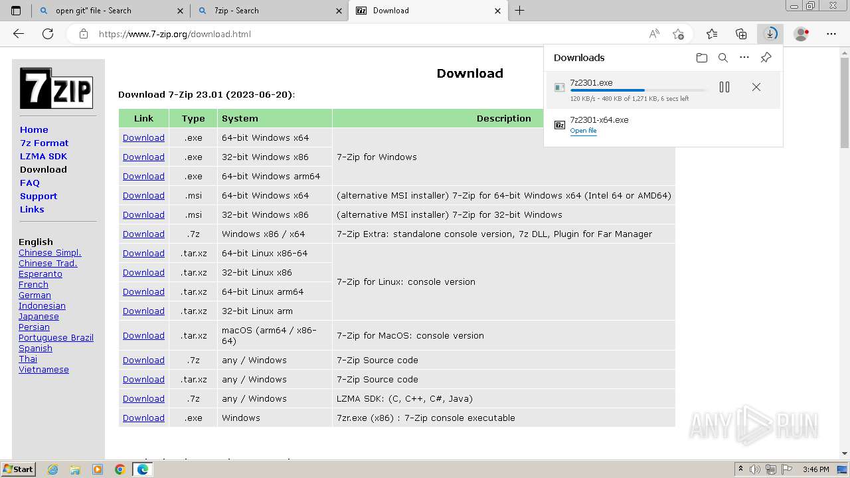Open media player taskbar icon
Viewport: 850px width, 478px height.
click(98, 469)
